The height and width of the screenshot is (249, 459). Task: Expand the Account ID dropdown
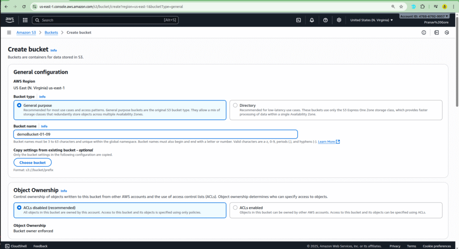[424, 17]
